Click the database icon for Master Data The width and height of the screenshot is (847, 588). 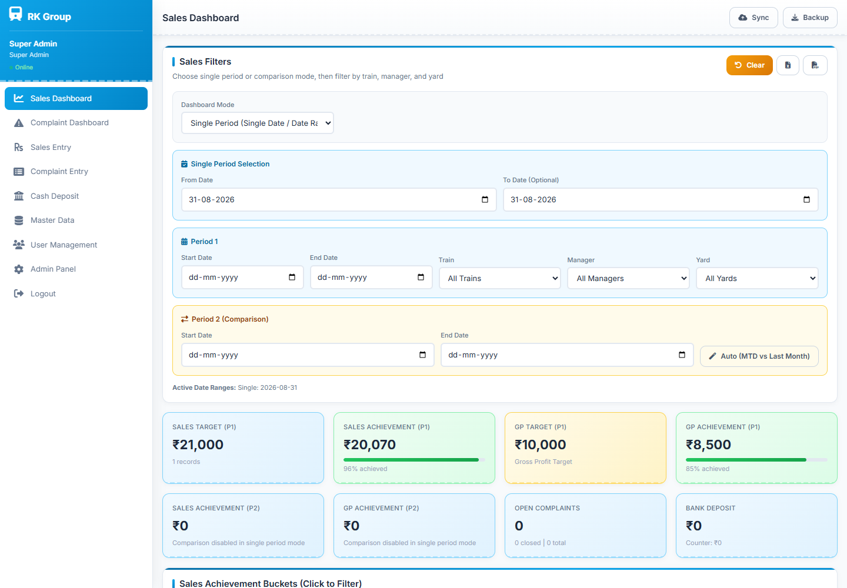(19, 220)
